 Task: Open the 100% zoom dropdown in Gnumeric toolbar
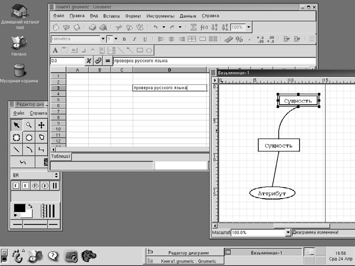pyautogui.click(x=249, y=28)
